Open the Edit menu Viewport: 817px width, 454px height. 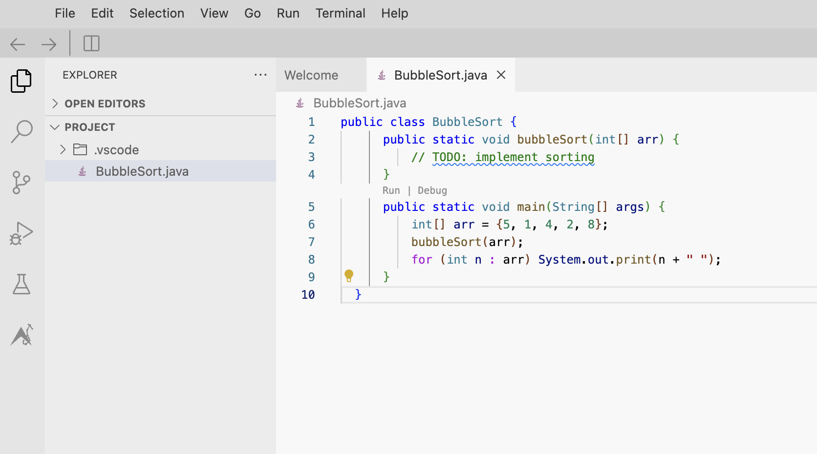tap(102, 13)
